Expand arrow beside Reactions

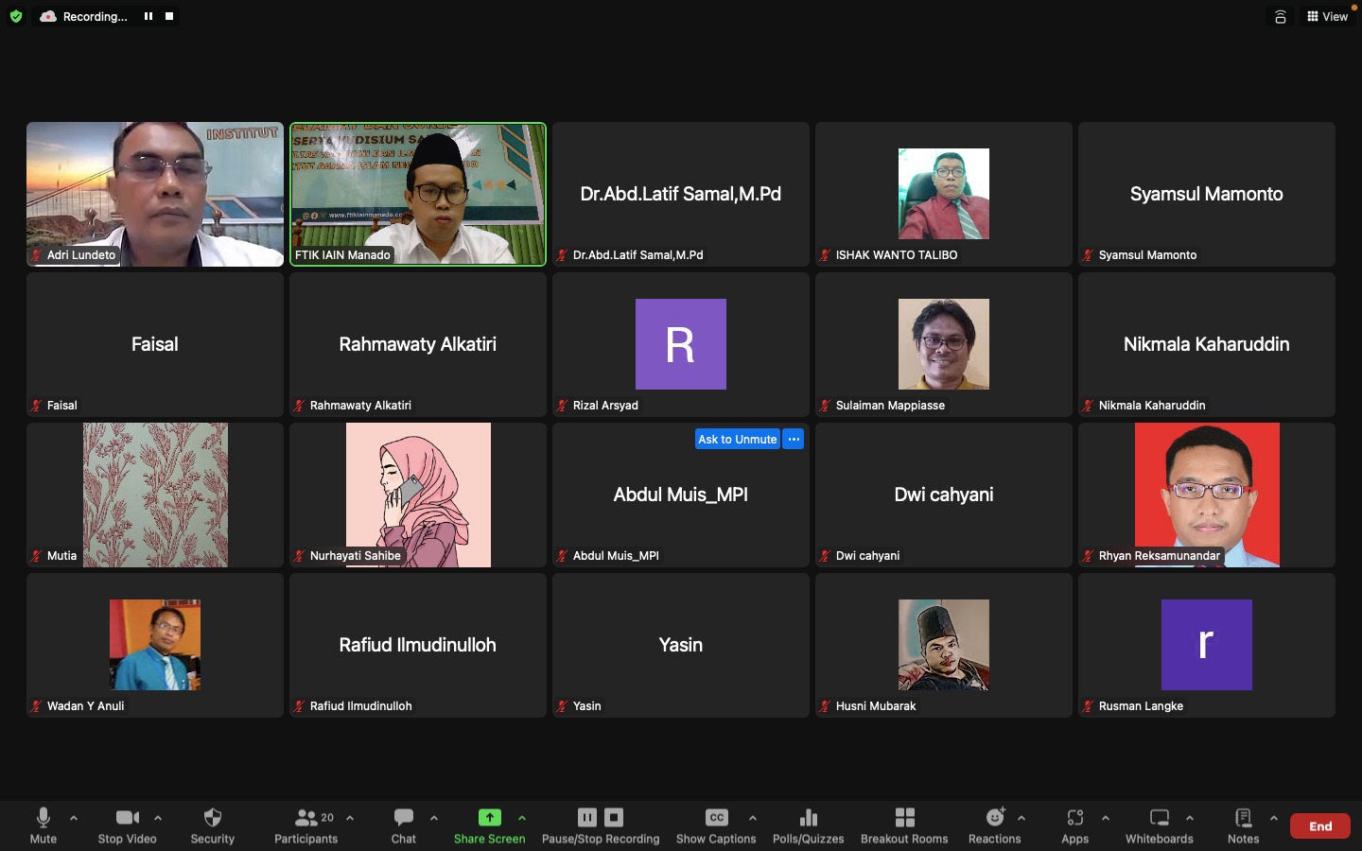click(x=1021, y=818)
